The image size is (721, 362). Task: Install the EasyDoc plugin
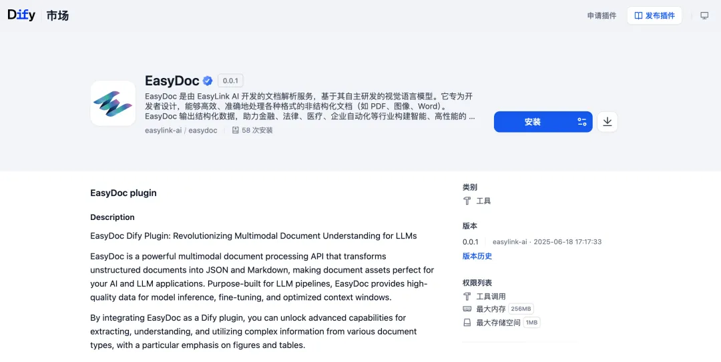pos(533,122)
